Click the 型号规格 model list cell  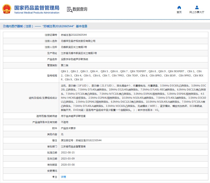coord(132,75)
